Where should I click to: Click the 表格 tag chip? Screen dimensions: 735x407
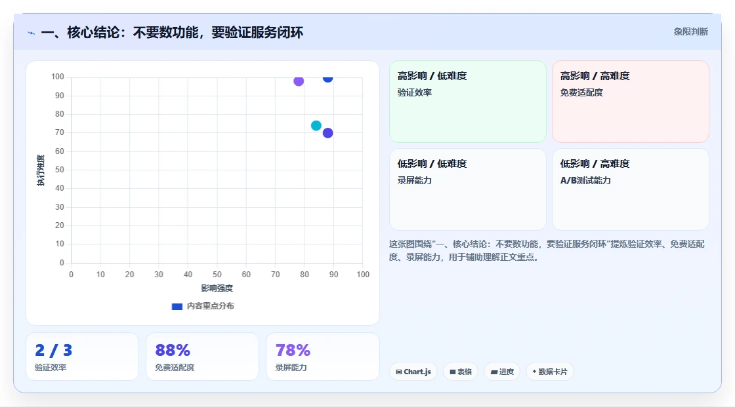[x=461, y=372]
